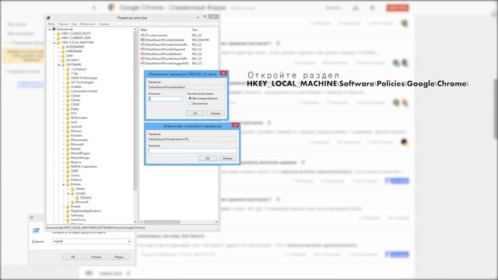Click Обзор button in the Run dialog

[119, 257]
